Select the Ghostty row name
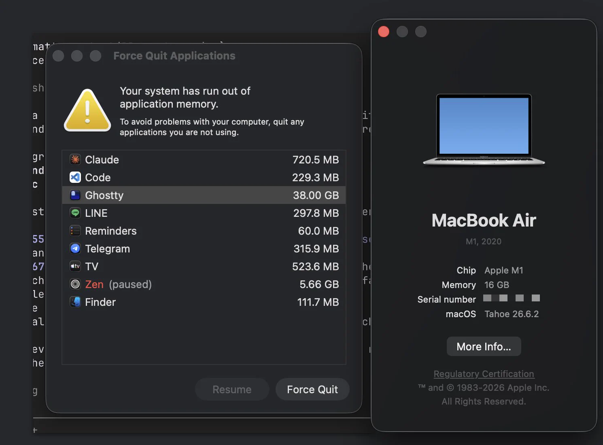 click(x=104, y=195)
